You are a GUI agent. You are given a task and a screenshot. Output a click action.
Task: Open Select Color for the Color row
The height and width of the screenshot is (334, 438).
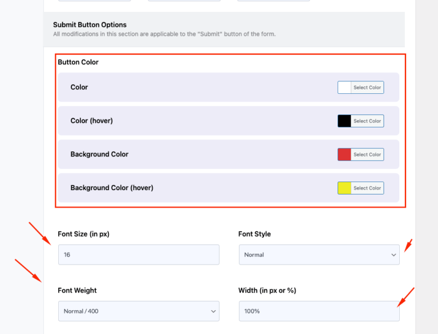367,88
